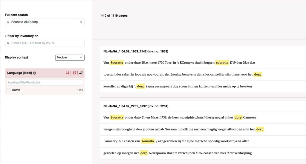The width and height of the screenshot is (306, 164).
Task: Click the Language facet info icon
Action: tap(34, 73)
